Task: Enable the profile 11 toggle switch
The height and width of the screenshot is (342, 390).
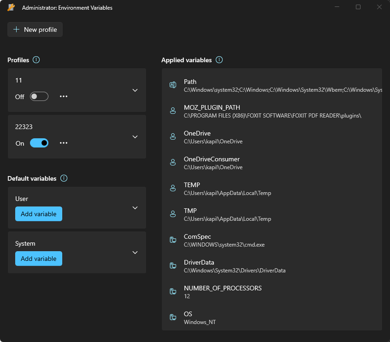Action: pos(39,96)
